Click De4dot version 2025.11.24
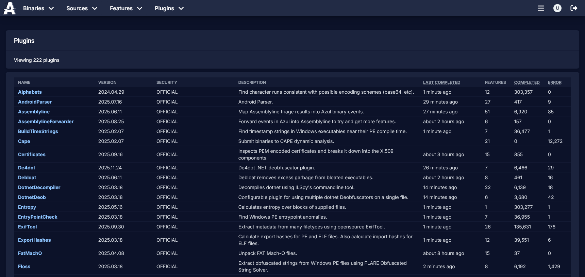 pos(110,168)
